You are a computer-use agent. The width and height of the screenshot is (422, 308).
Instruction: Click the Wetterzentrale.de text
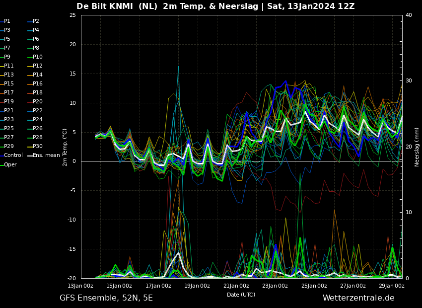pos(358,298)
